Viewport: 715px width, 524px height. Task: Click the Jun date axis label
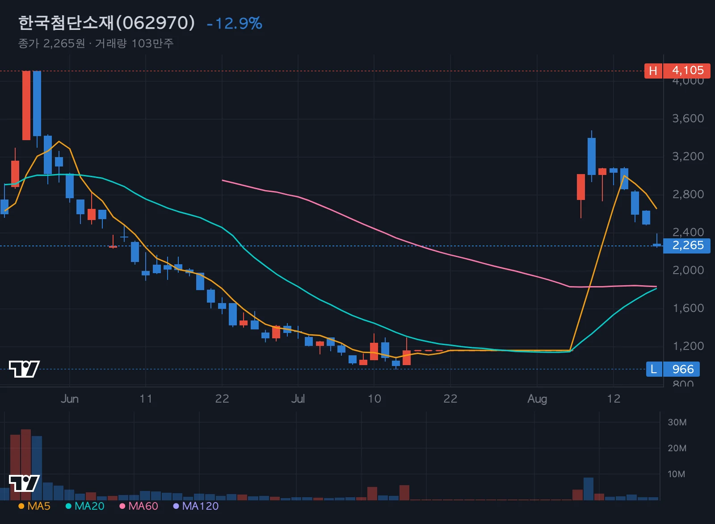click(70, 399)
